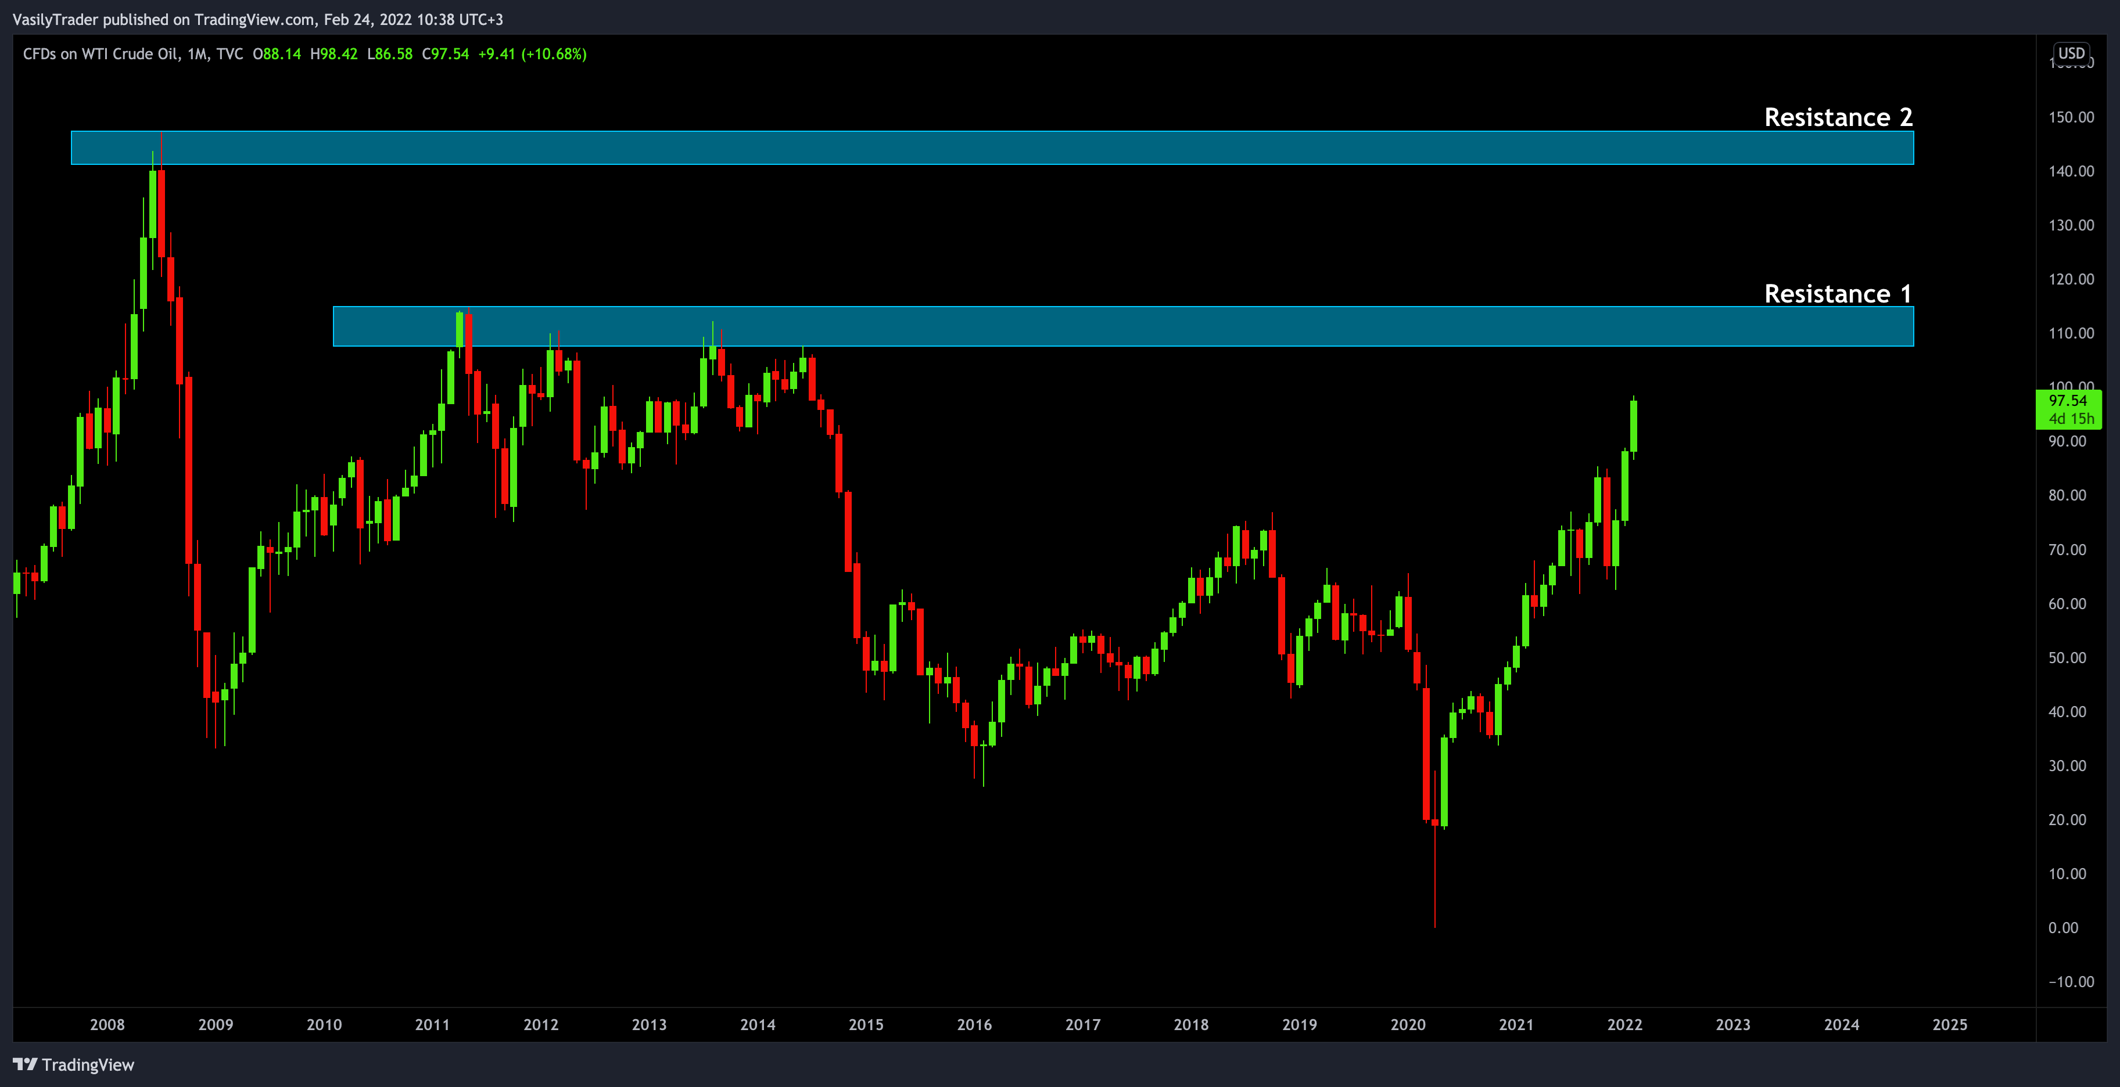
Task: Click the 110.00 price axis label
Action: click(2071, 333)
